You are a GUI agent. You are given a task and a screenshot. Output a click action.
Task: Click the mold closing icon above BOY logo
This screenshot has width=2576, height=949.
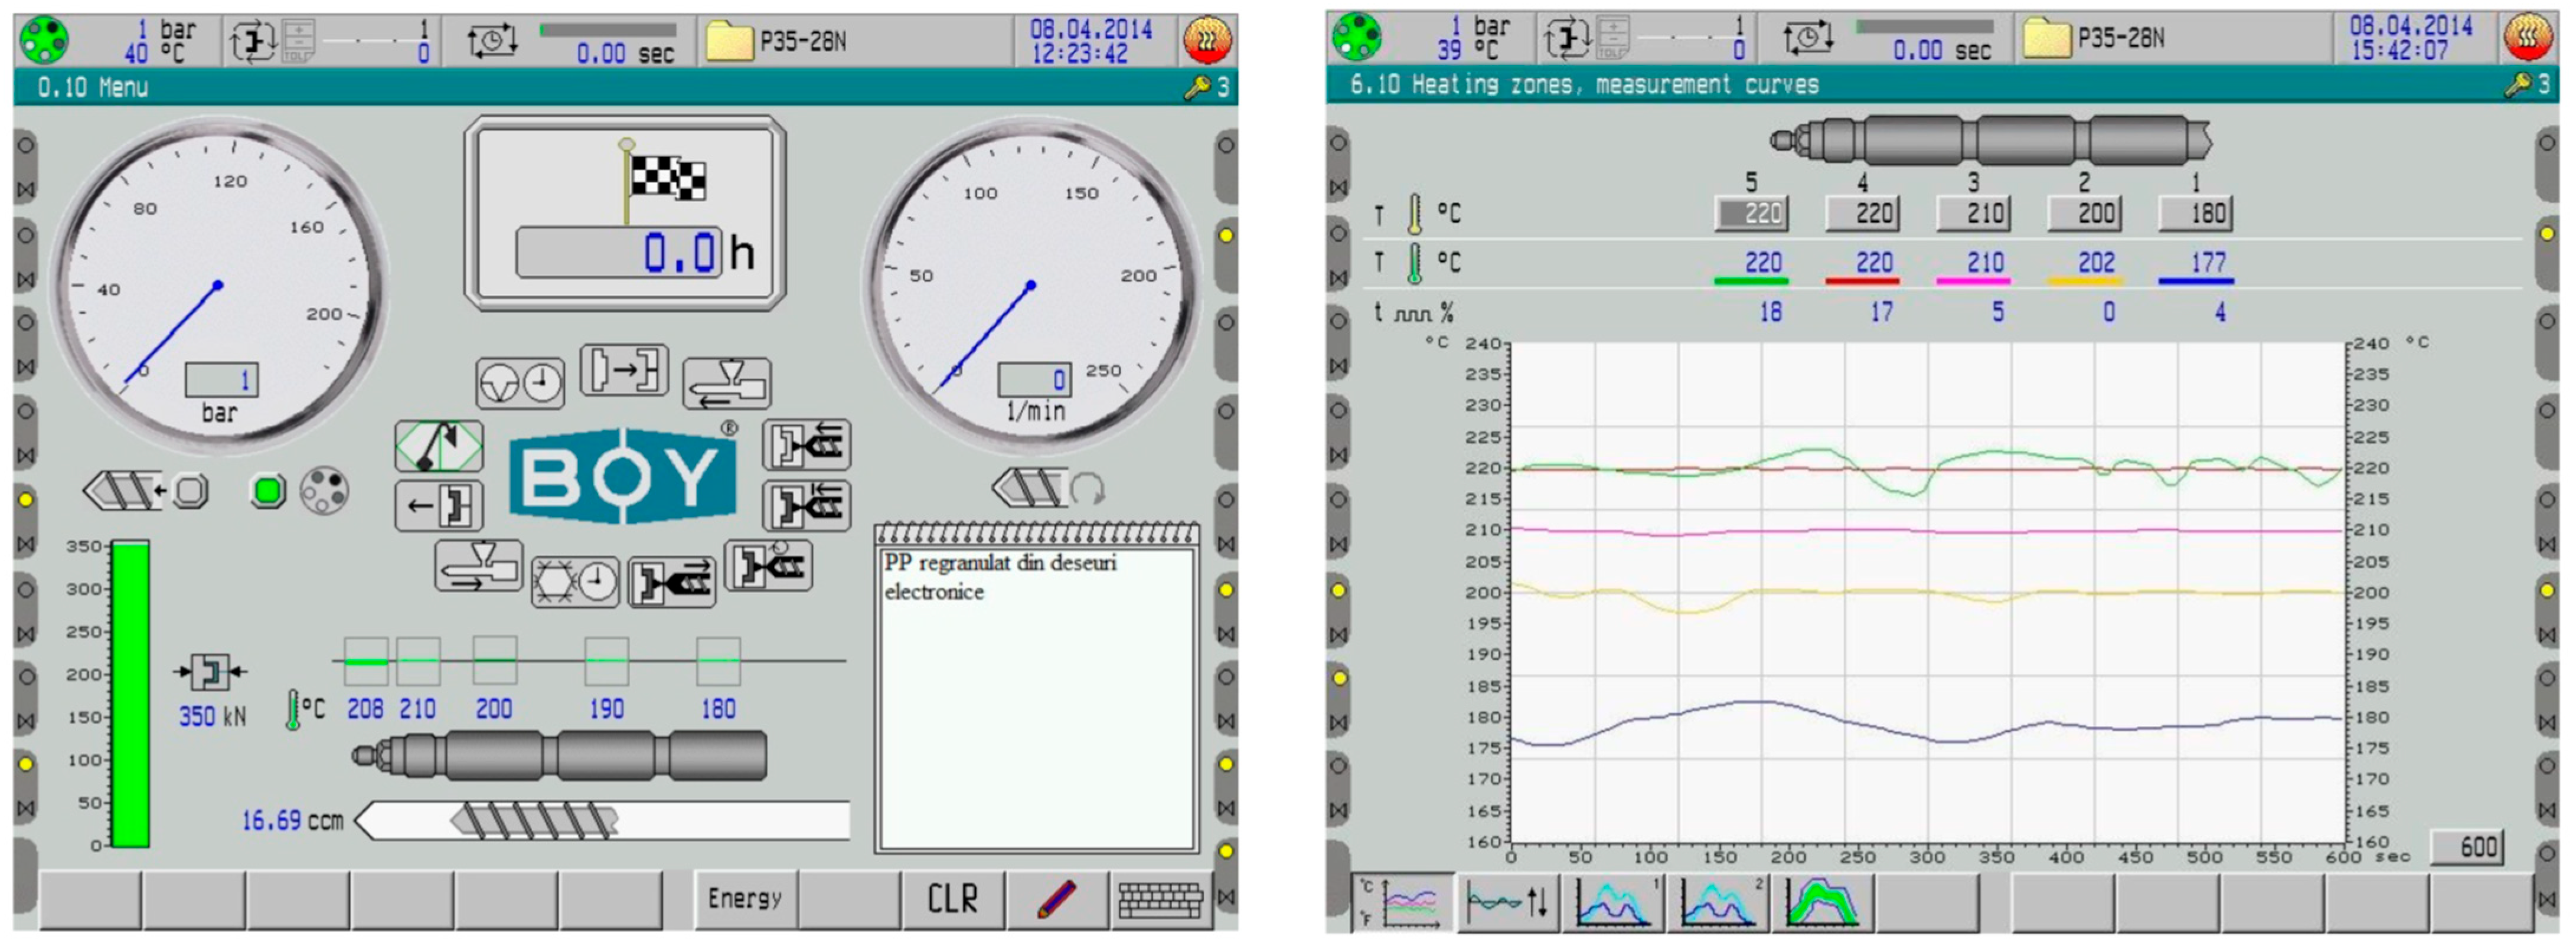point(624,371)
